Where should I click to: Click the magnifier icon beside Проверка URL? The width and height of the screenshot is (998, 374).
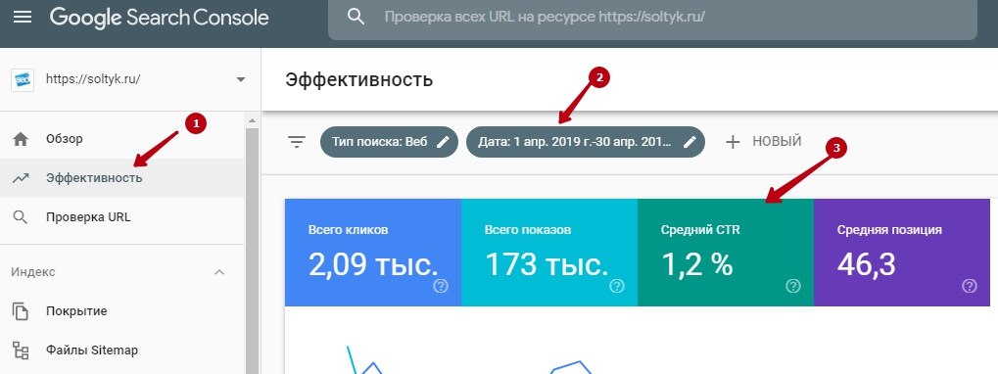(21, 217)
